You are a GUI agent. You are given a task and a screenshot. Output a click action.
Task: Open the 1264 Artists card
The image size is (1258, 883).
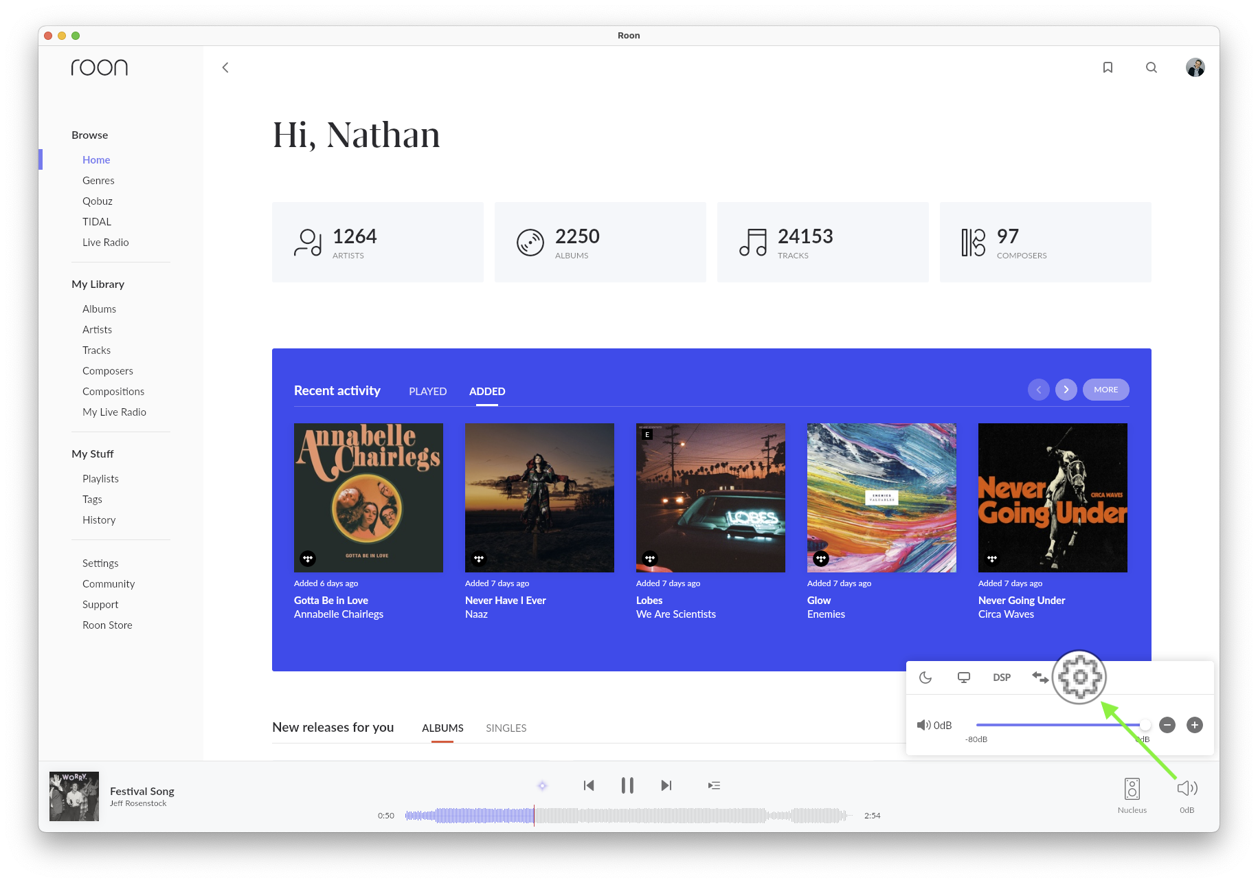(378, 242)
